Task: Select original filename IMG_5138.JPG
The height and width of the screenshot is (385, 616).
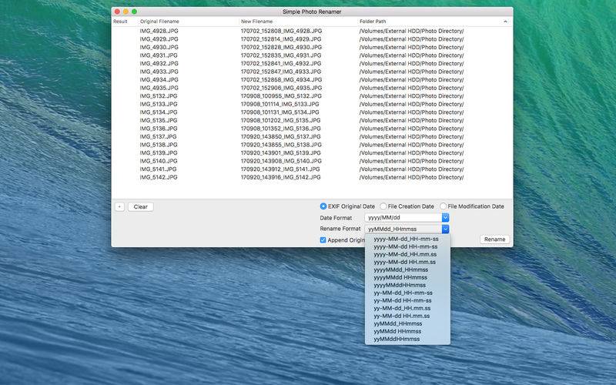Action: pos(159,145)
